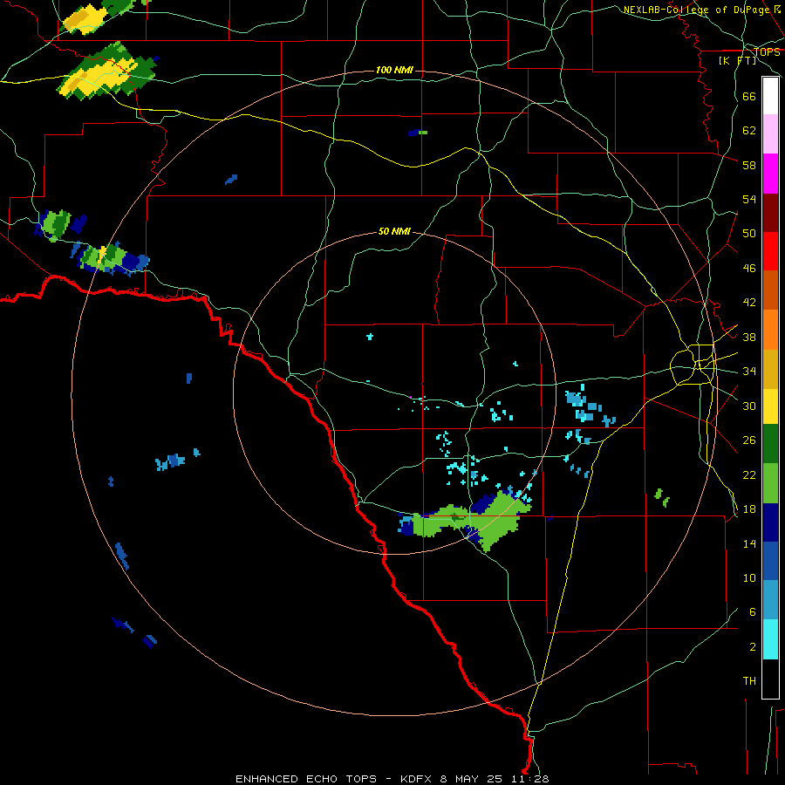The width and height of the screenshot is (785, 785).
Task: Click the navy blue legend swatch
Action: 770,522
